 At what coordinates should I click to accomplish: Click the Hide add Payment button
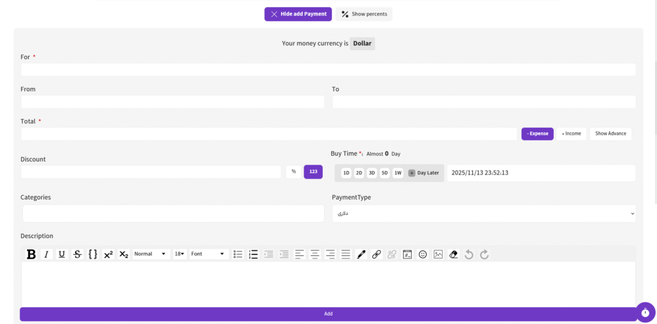(298, 14)
